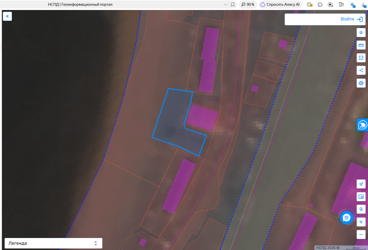Open the blue assistant side tab
The height and width of the screenshot is (250, 368).
(x=363, y=125)
